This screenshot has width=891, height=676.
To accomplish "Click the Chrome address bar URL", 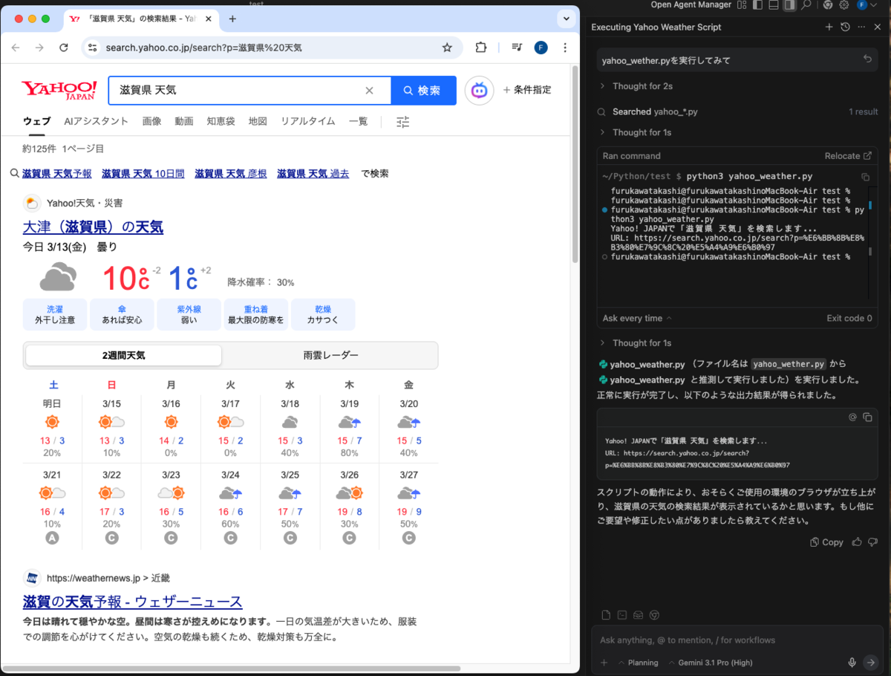I will point(203,48).
